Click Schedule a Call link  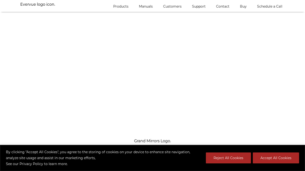(270, 6)
